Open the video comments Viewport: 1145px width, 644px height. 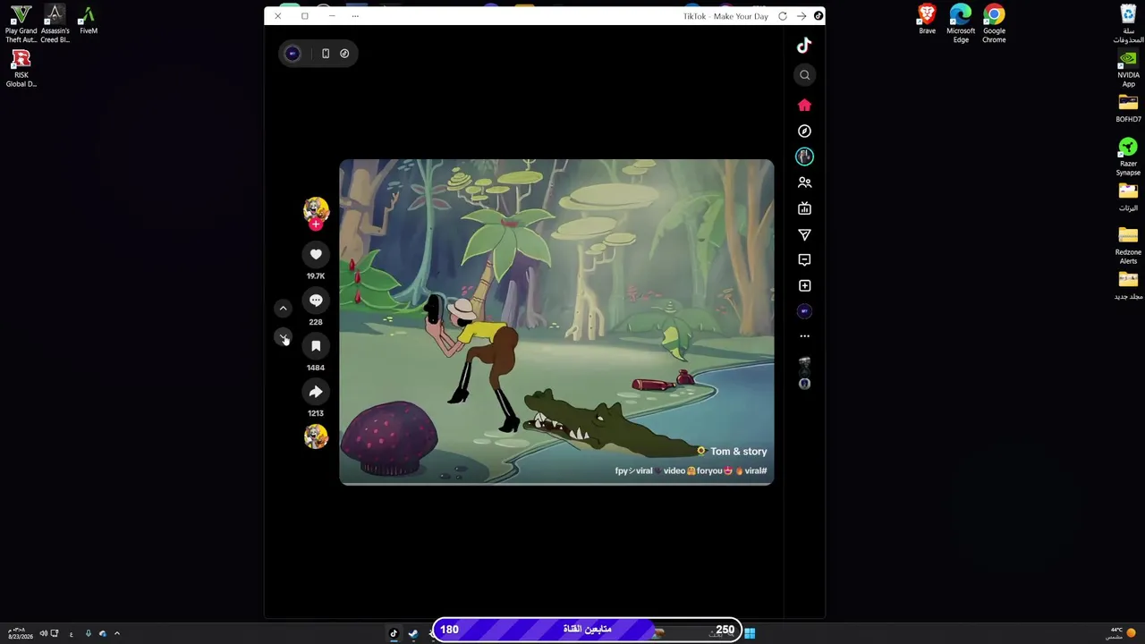tap(316, 301)
